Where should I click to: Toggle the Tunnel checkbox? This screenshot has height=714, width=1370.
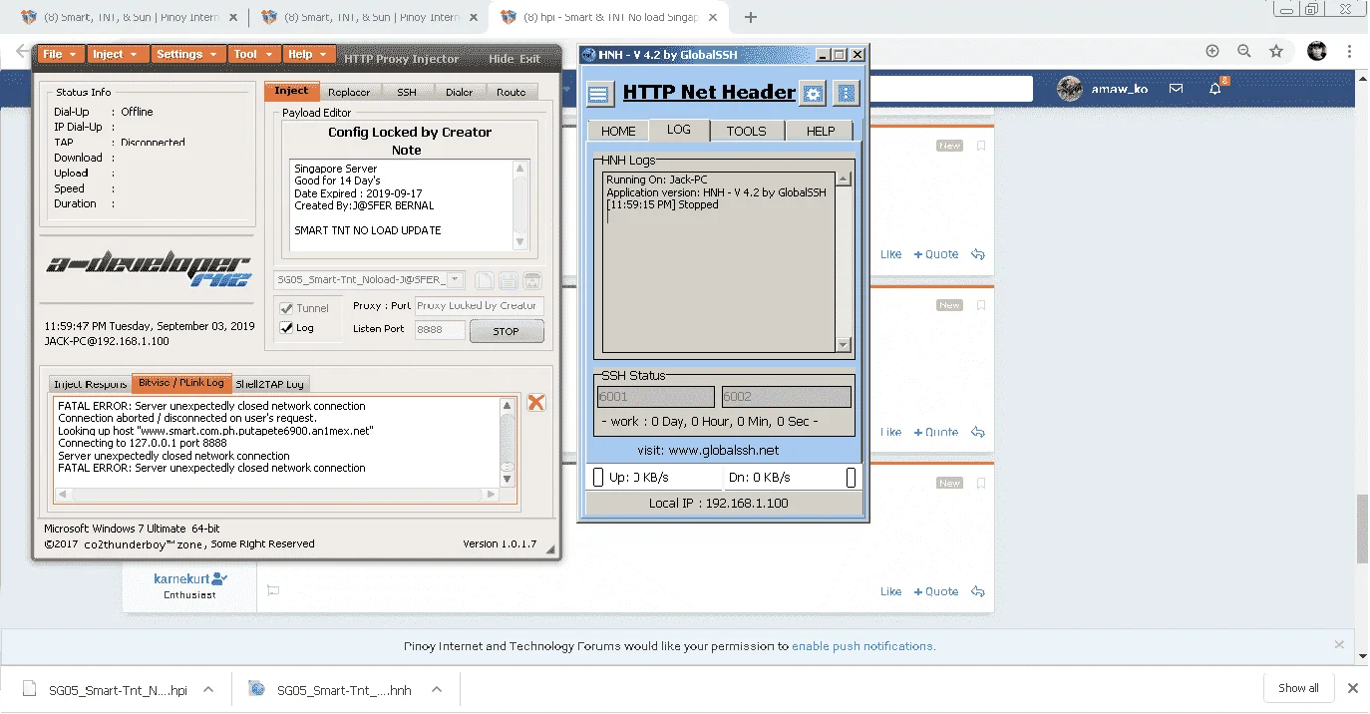[x=287, y=308]
